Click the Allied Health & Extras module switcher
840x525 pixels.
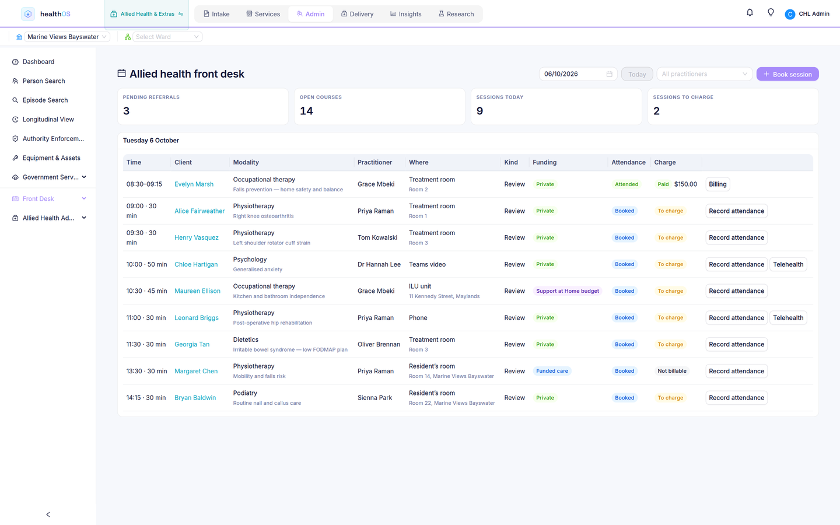(147, 14)
